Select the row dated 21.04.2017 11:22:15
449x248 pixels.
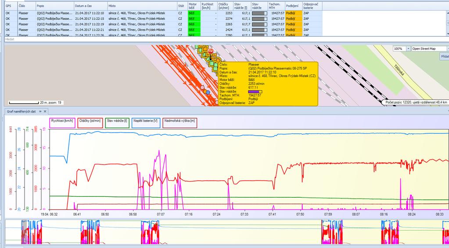[x=163, y=18]
